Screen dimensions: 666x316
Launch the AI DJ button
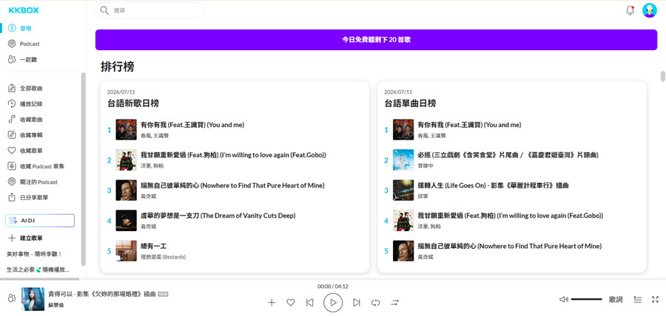tap(40, 221)
